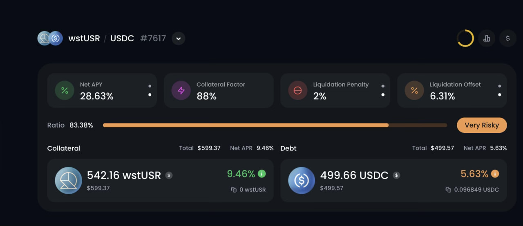Select the top gray dot on Liquidation Offset card
The image size is (523, 226).
pos(499,86)
